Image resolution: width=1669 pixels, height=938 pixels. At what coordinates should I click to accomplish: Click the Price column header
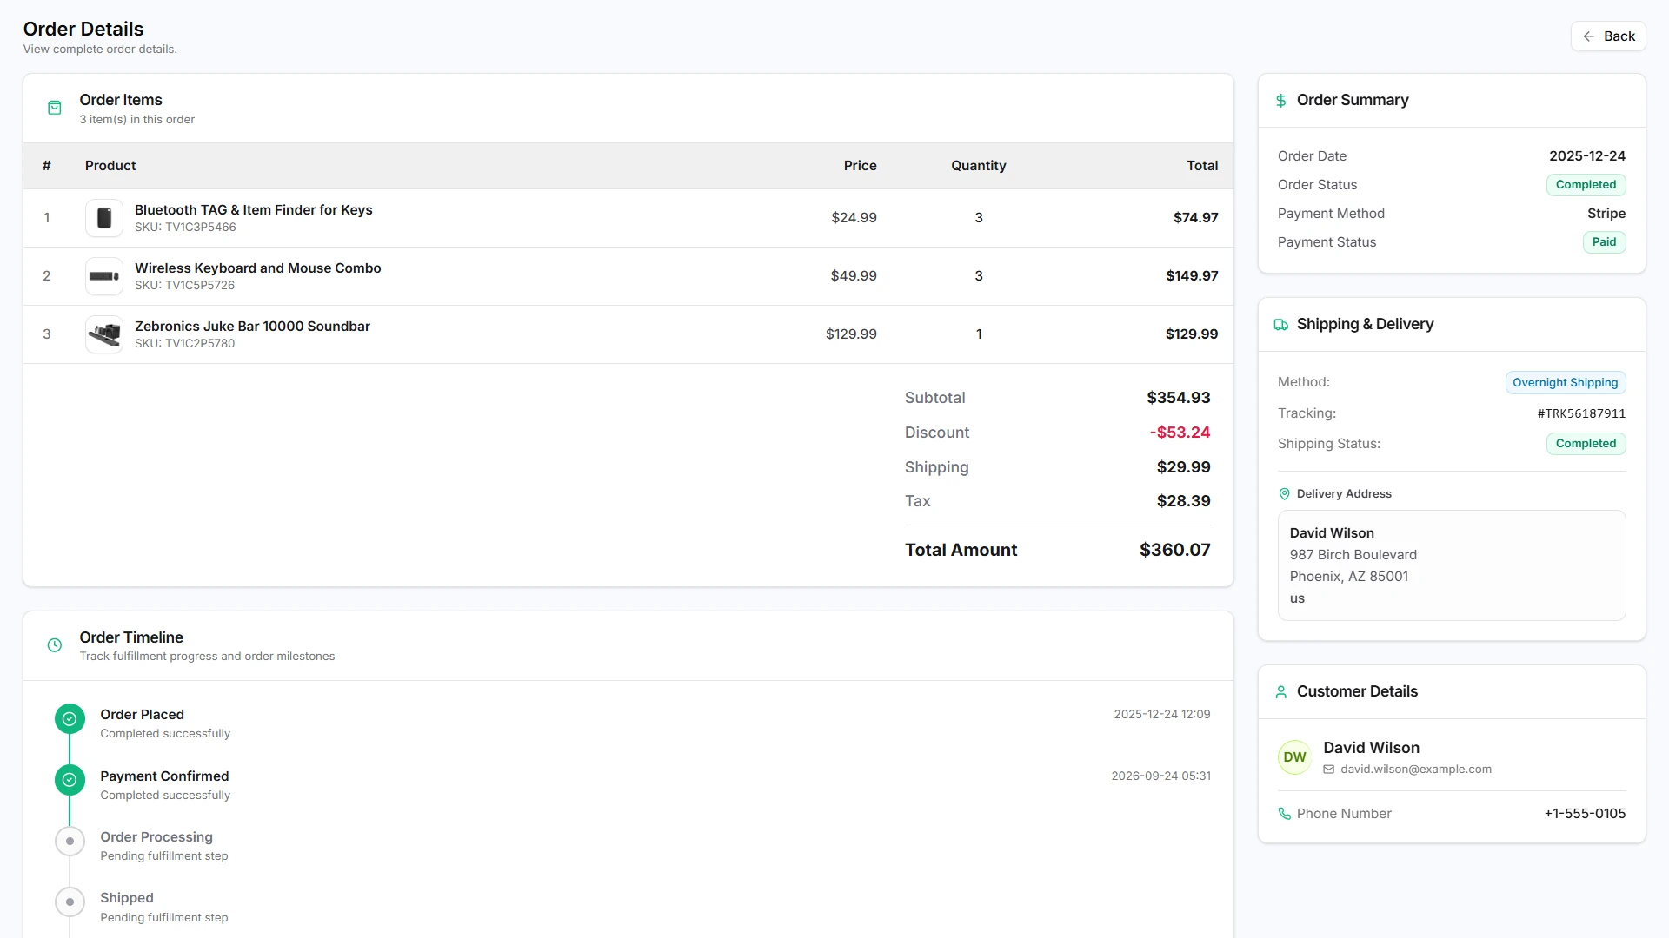(860, 166)
